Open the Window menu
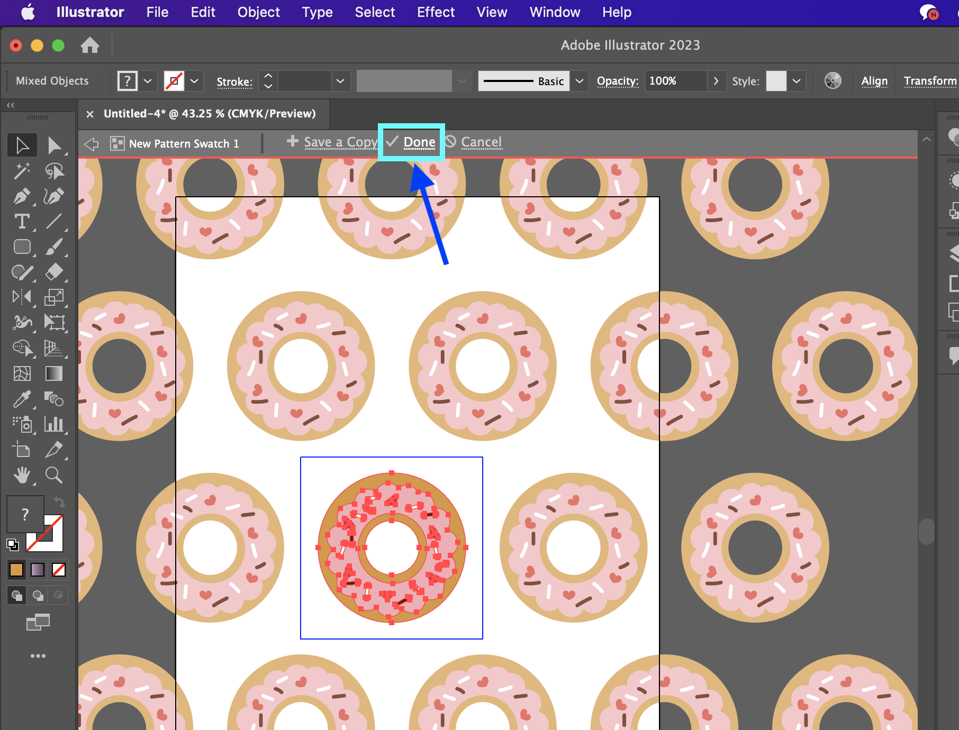The height and width of the screenshot is (730, 959). point(555,12)
